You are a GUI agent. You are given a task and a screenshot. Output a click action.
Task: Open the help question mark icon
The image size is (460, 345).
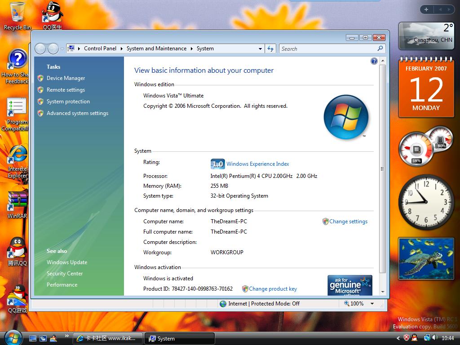pos(374,61)
